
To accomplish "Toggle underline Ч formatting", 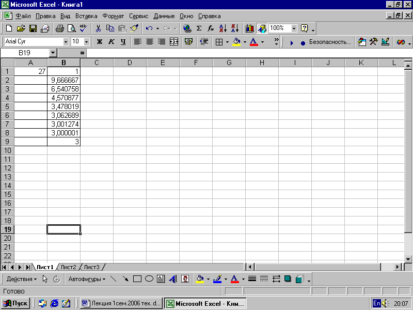I will pos(123,42).
